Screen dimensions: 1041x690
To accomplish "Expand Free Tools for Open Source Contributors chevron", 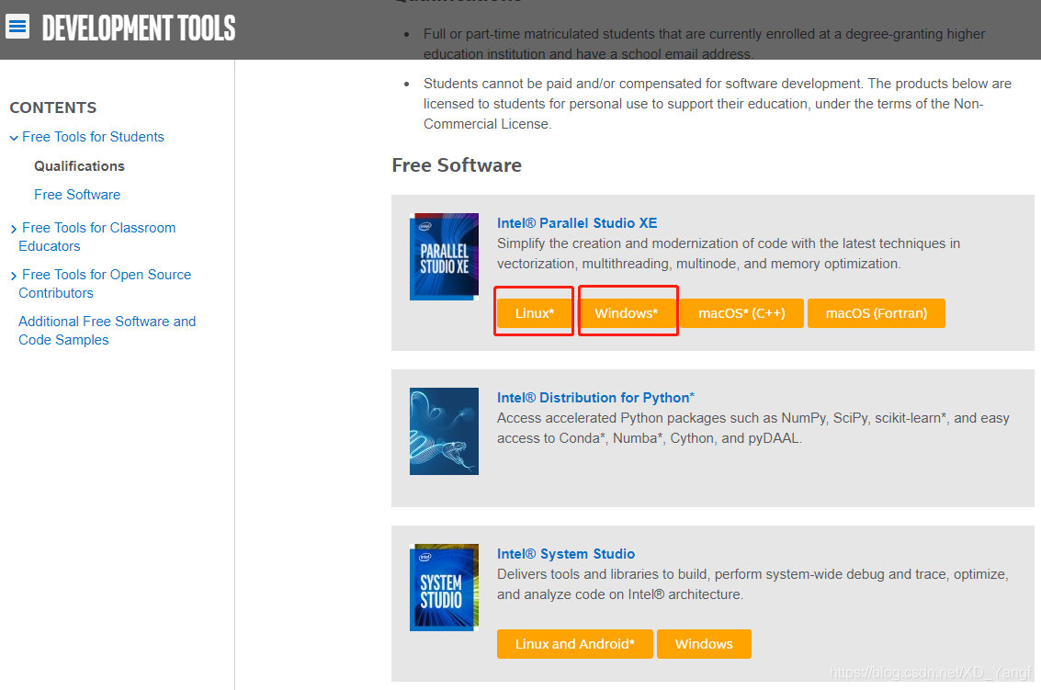I will [x=13, y=276].
